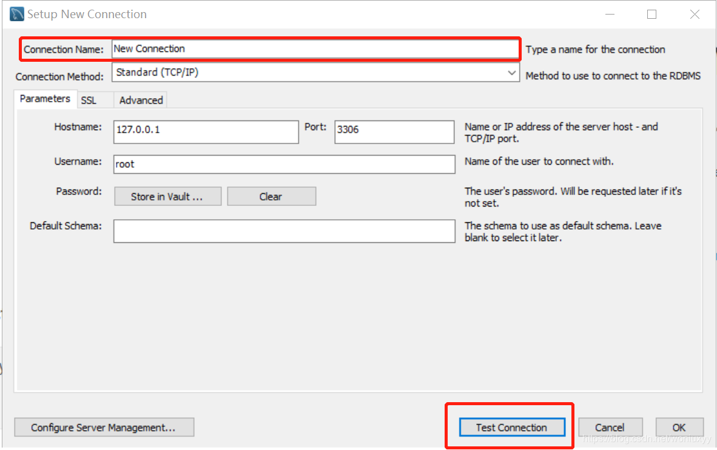
Task: Click the 'Name of the user to connect with' text
Action: pyautogui.click(x=539, y=161)
